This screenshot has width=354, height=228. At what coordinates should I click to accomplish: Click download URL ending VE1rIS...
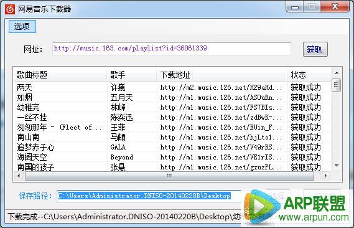(x=221, y=157)
